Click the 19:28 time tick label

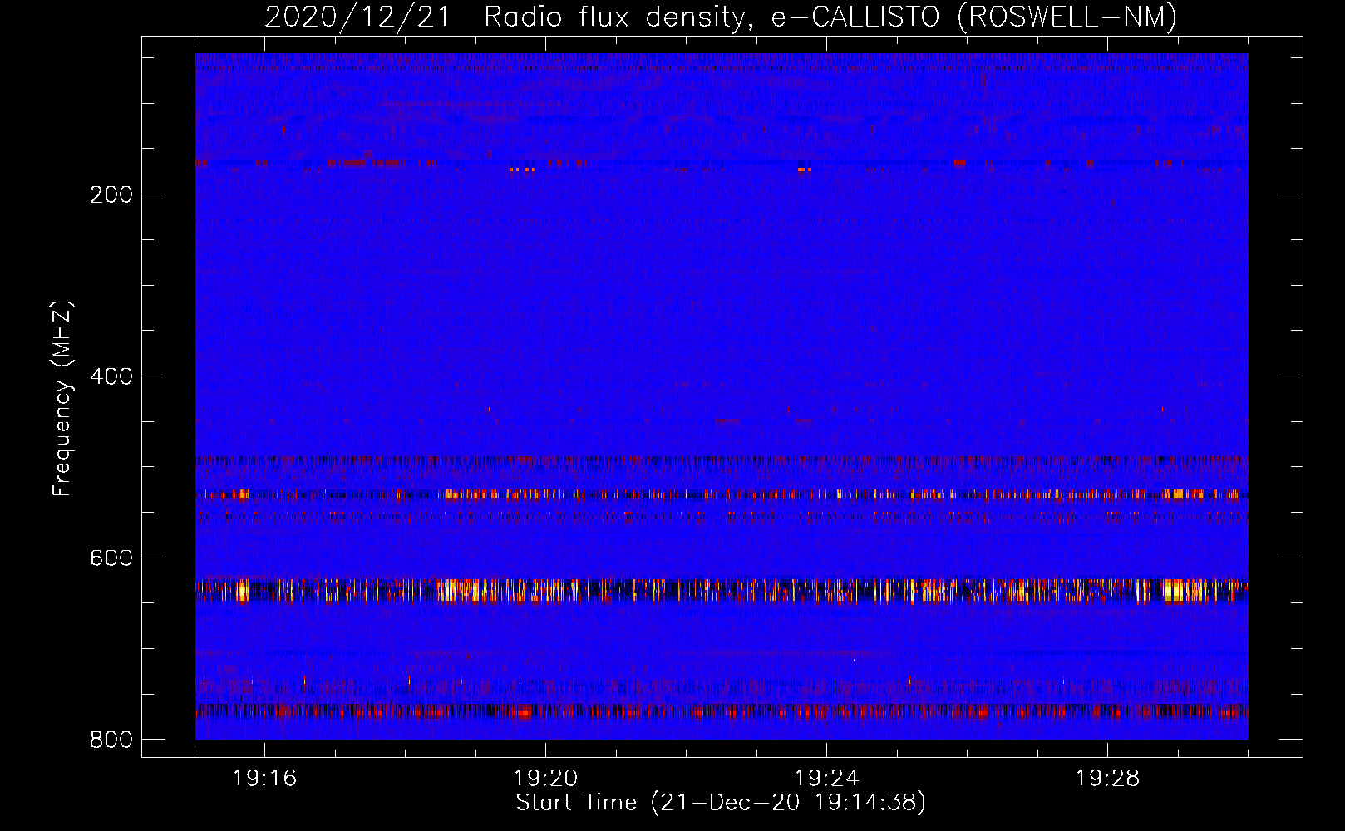(1107, 779)
